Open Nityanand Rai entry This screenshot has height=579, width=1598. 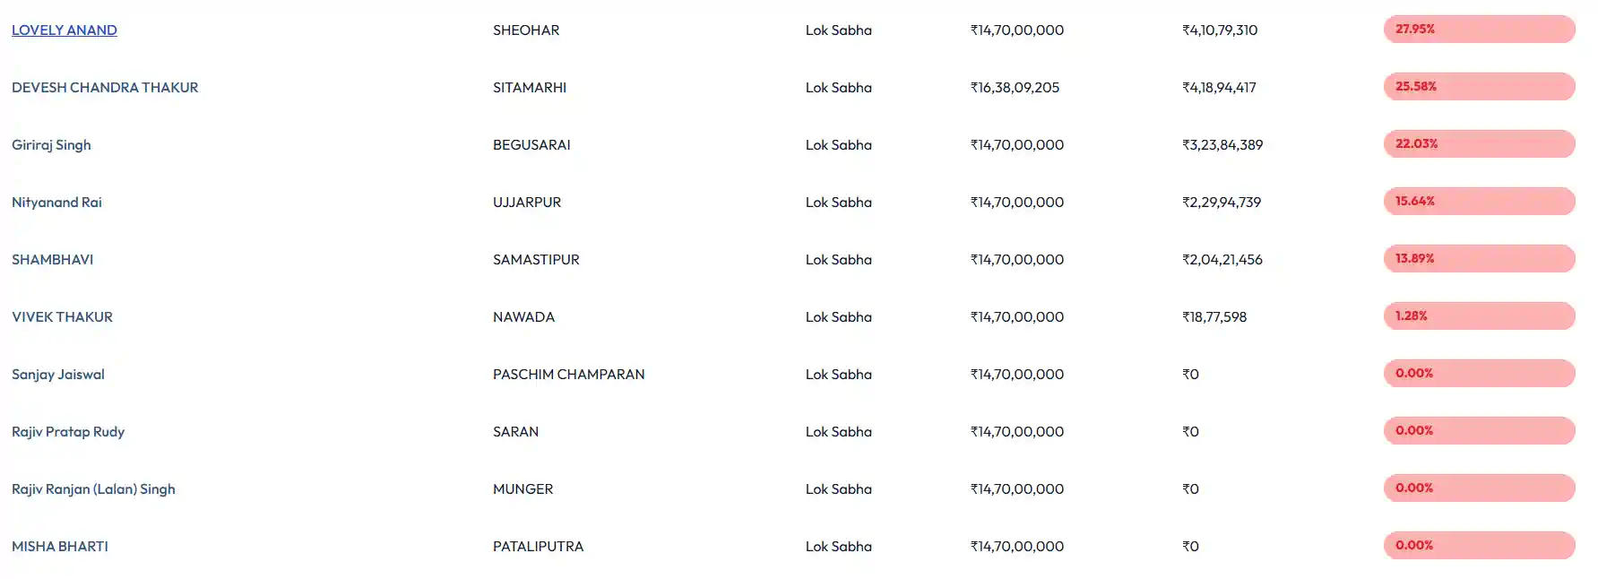pyautogui.click(x=56, y=203)
